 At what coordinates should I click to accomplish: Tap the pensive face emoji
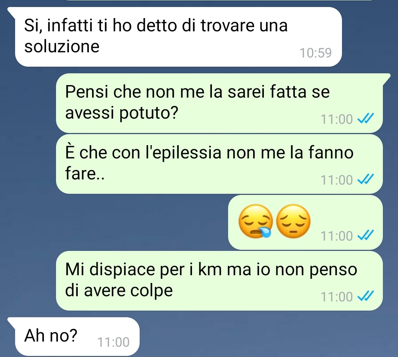click(293, 221)
